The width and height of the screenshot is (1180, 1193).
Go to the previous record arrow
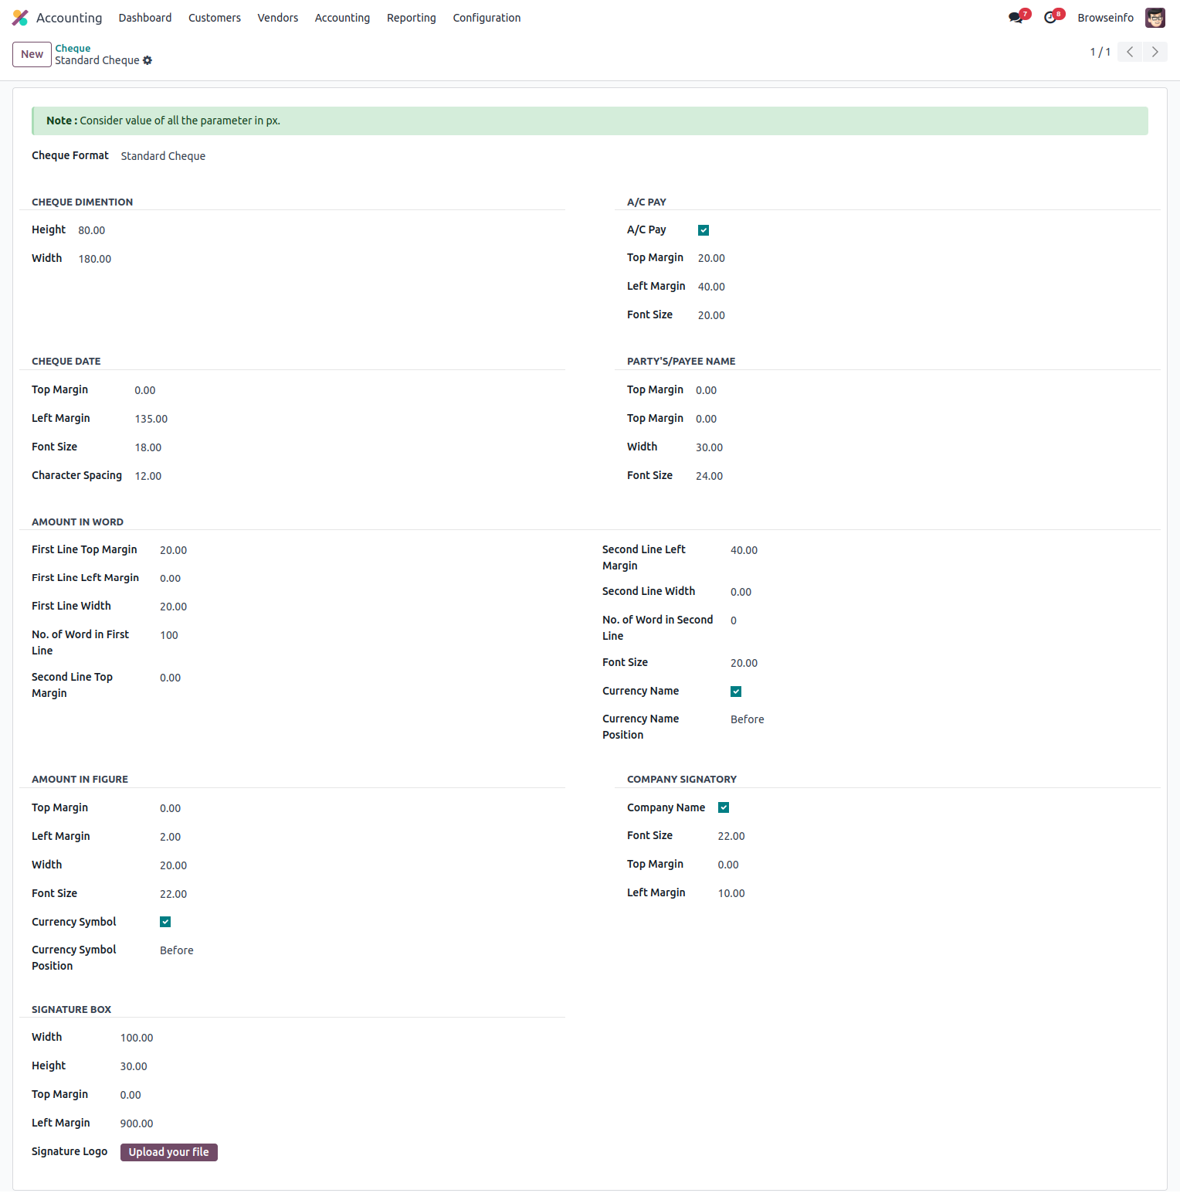pyautogui.click(x=1130, y=52)
